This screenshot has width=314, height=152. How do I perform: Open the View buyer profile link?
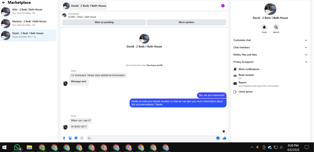pos(155,65)
